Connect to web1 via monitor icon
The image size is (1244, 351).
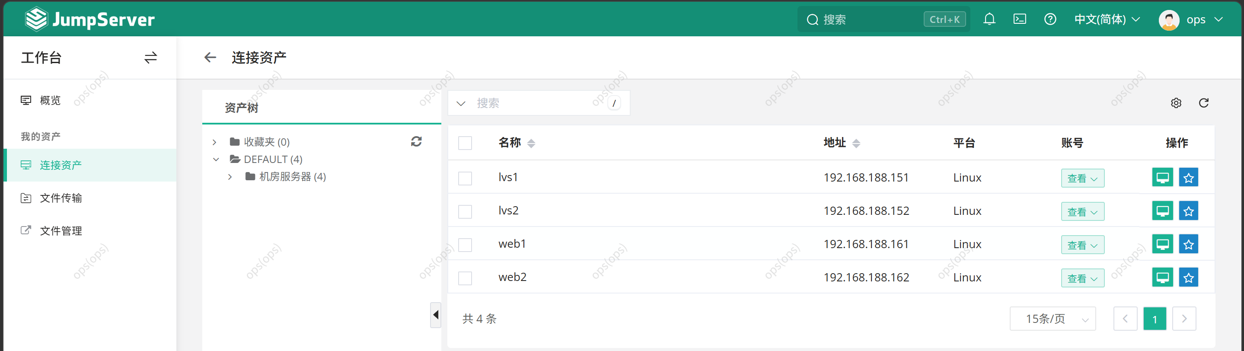tap(1162, 244)
